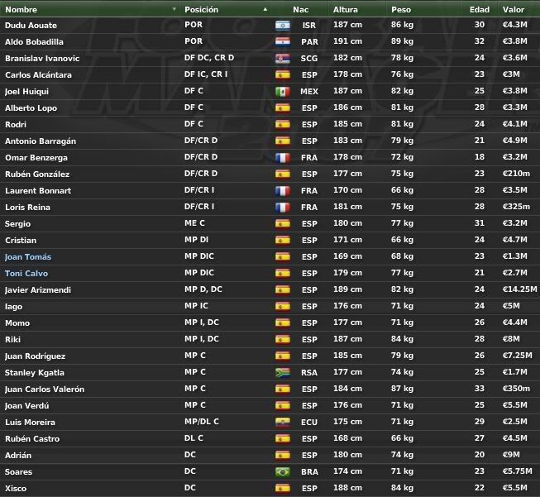The image size is (540, 497).
Task: Click the Ecuador flag icon for Luis Moreira
Action: pos(283,423)
